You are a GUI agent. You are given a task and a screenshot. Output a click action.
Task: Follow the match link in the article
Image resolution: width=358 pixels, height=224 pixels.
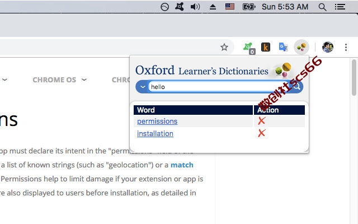[182, 165]
